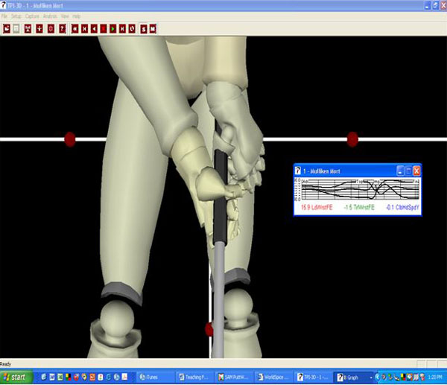Screen dimensions: 447x385
Task: Open the View menu
Action: pos(65,16)
